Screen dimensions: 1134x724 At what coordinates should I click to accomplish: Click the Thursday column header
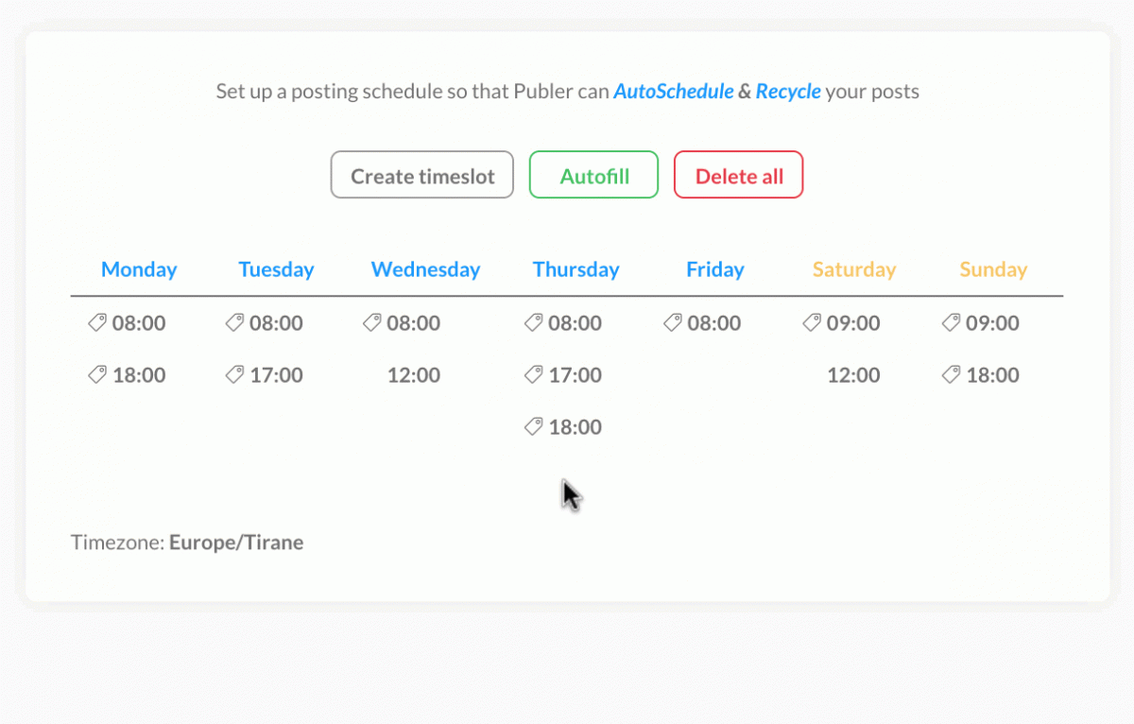click(x=576, y=269)
